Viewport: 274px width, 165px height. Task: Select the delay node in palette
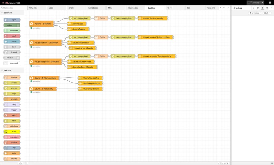[12, 104]
